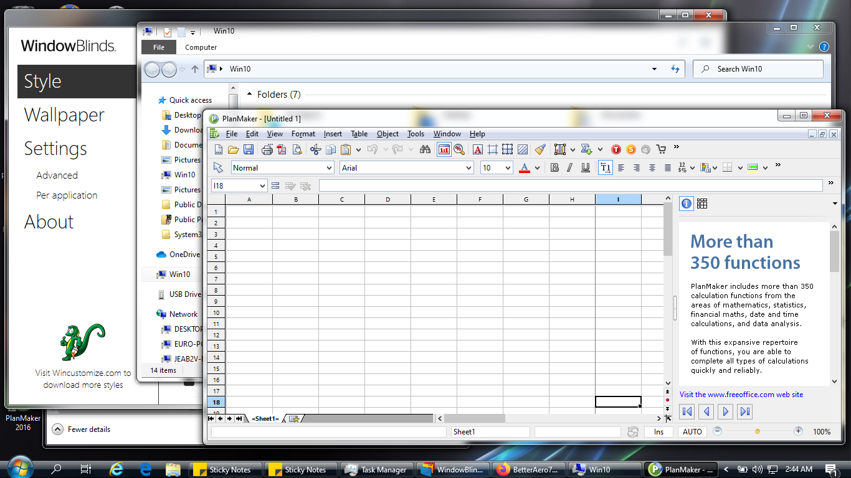Open the Format menu

pyautogui.click(x=303, y=134)
